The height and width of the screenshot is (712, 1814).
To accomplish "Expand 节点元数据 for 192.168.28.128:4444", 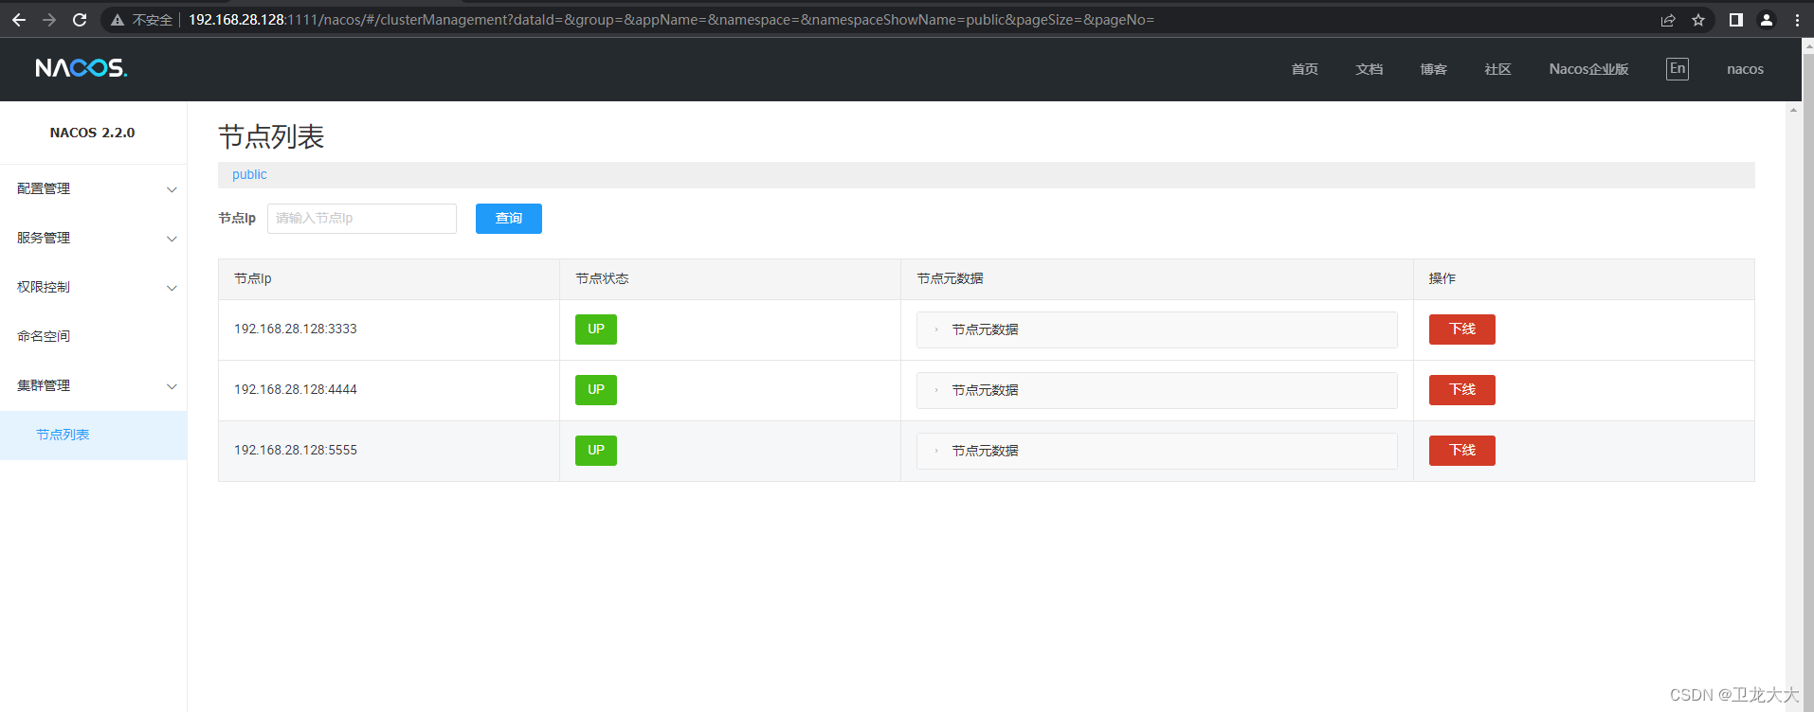I will coord(1156,390).
